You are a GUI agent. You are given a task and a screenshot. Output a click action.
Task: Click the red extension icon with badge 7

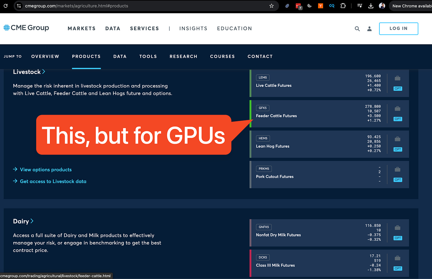298,6
